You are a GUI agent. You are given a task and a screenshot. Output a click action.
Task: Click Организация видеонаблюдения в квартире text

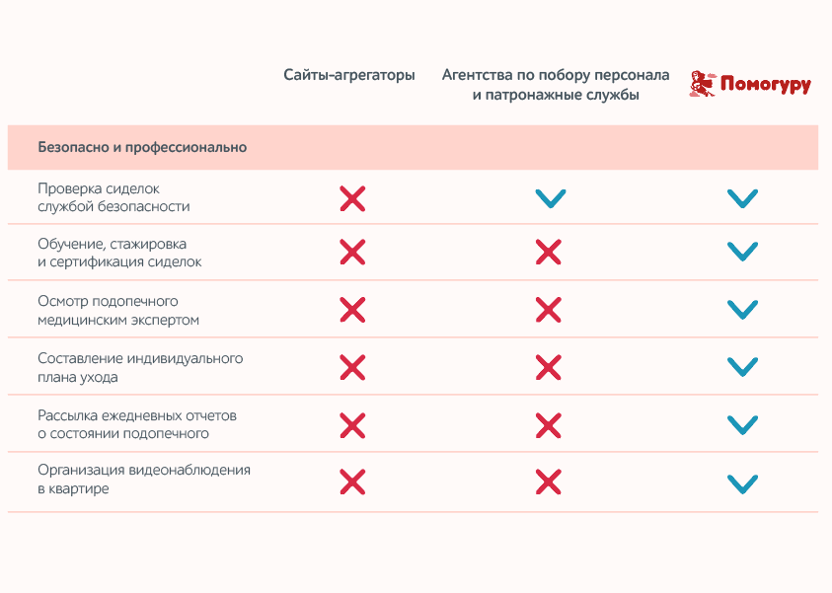[144, 480]
